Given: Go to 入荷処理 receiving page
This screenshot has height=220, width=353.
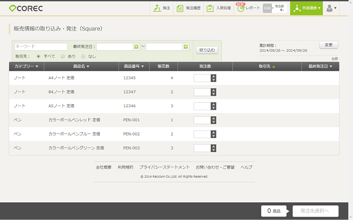Looking at the screenshot, I should click(219, 8).
